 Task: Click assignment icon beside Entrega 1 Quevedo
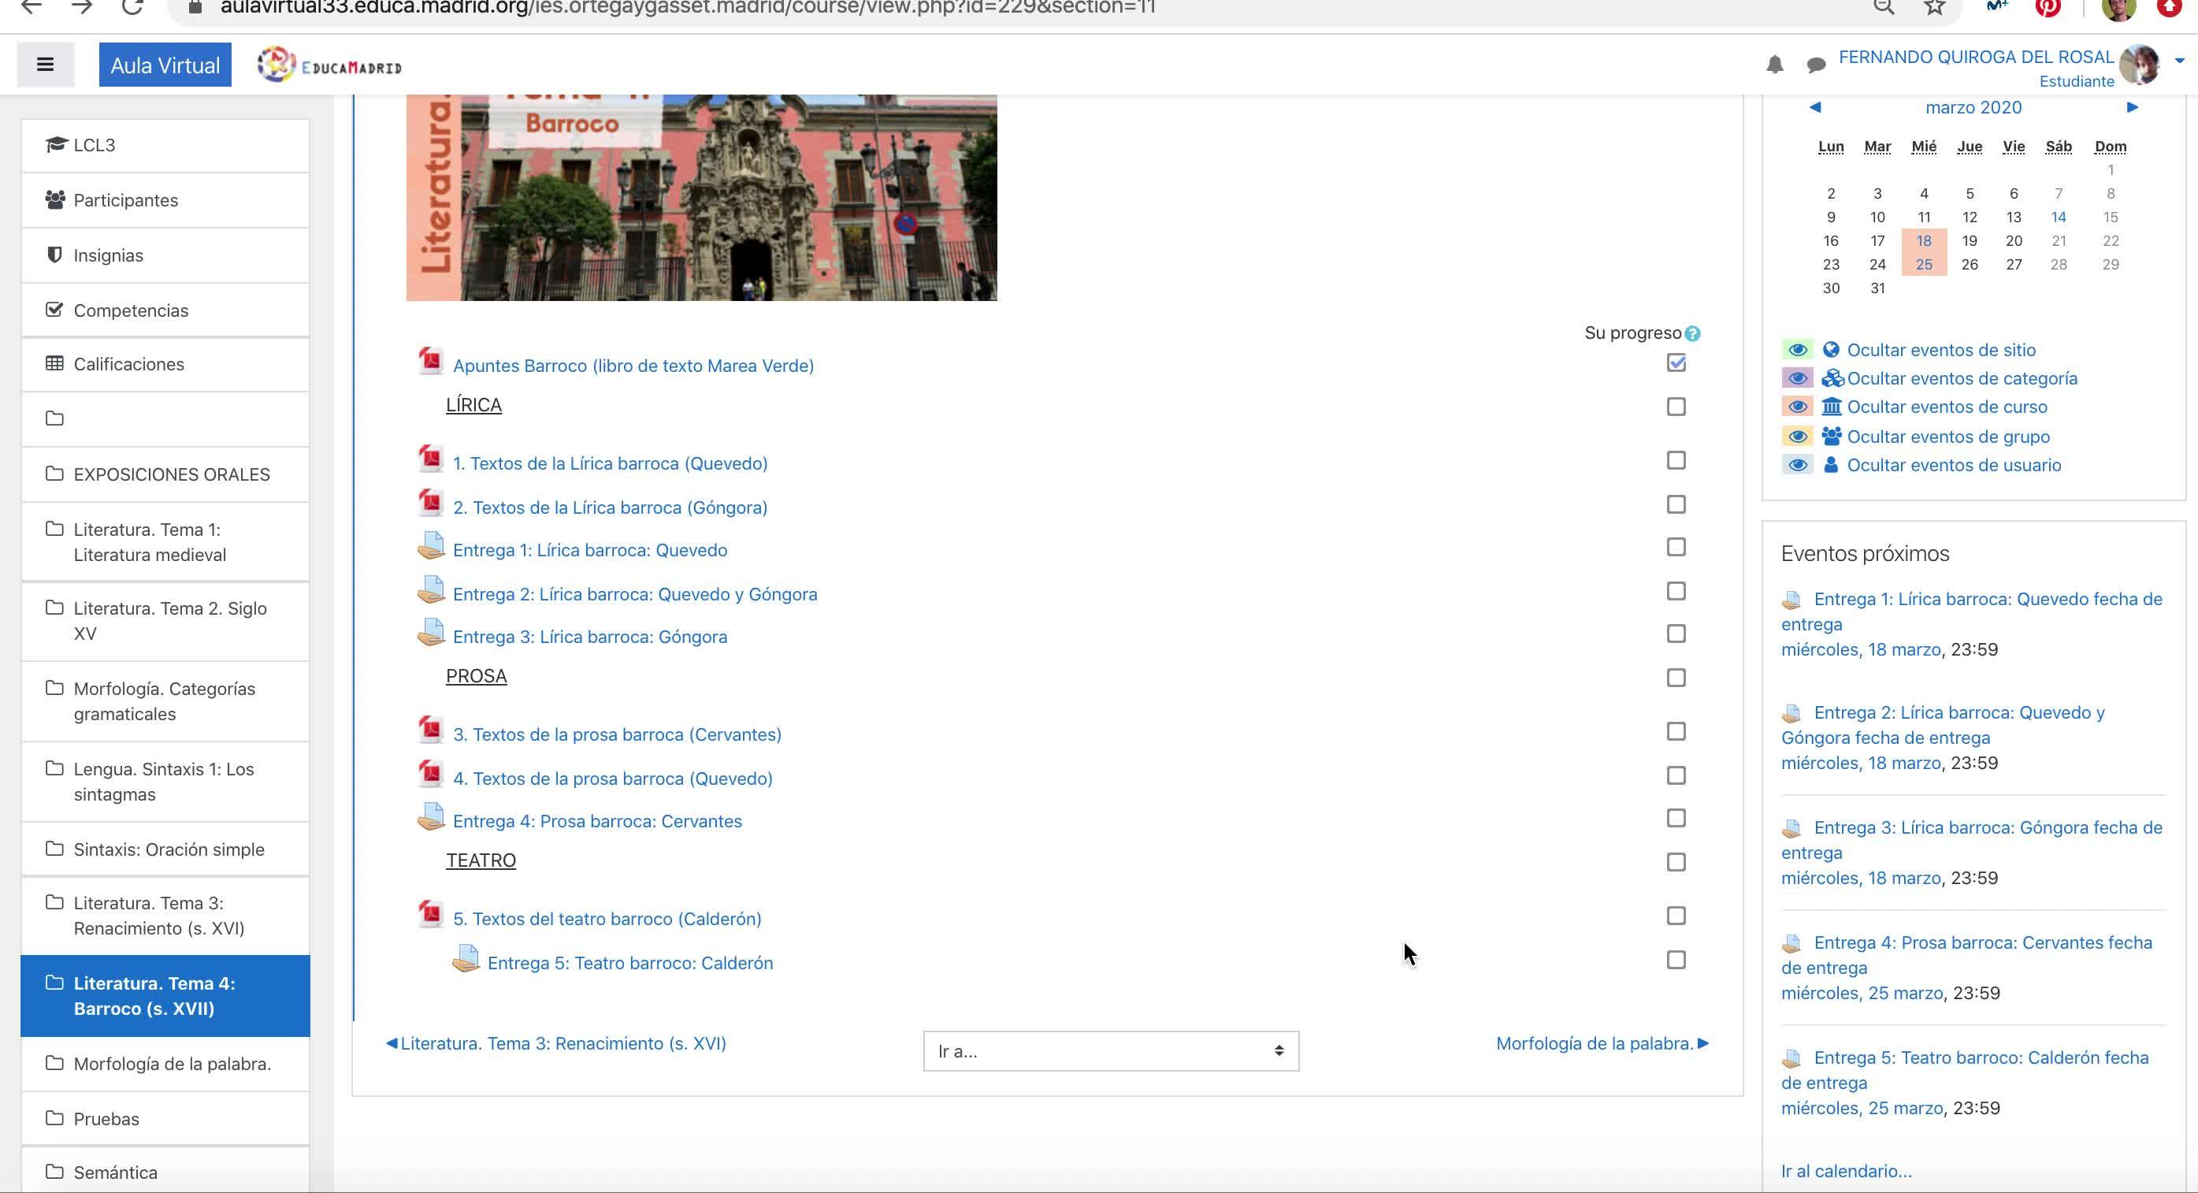click(x=431, y=547)
